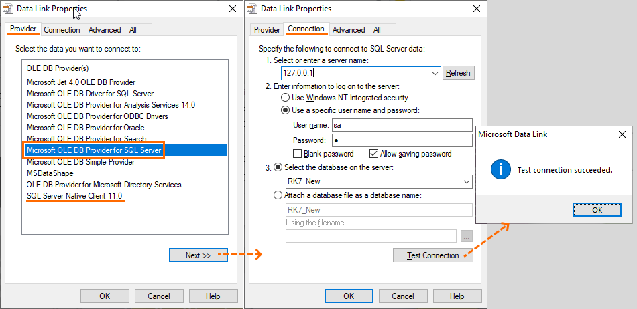
Task: Click Help in left Data Link window
Action: click(x=213, y=296)
